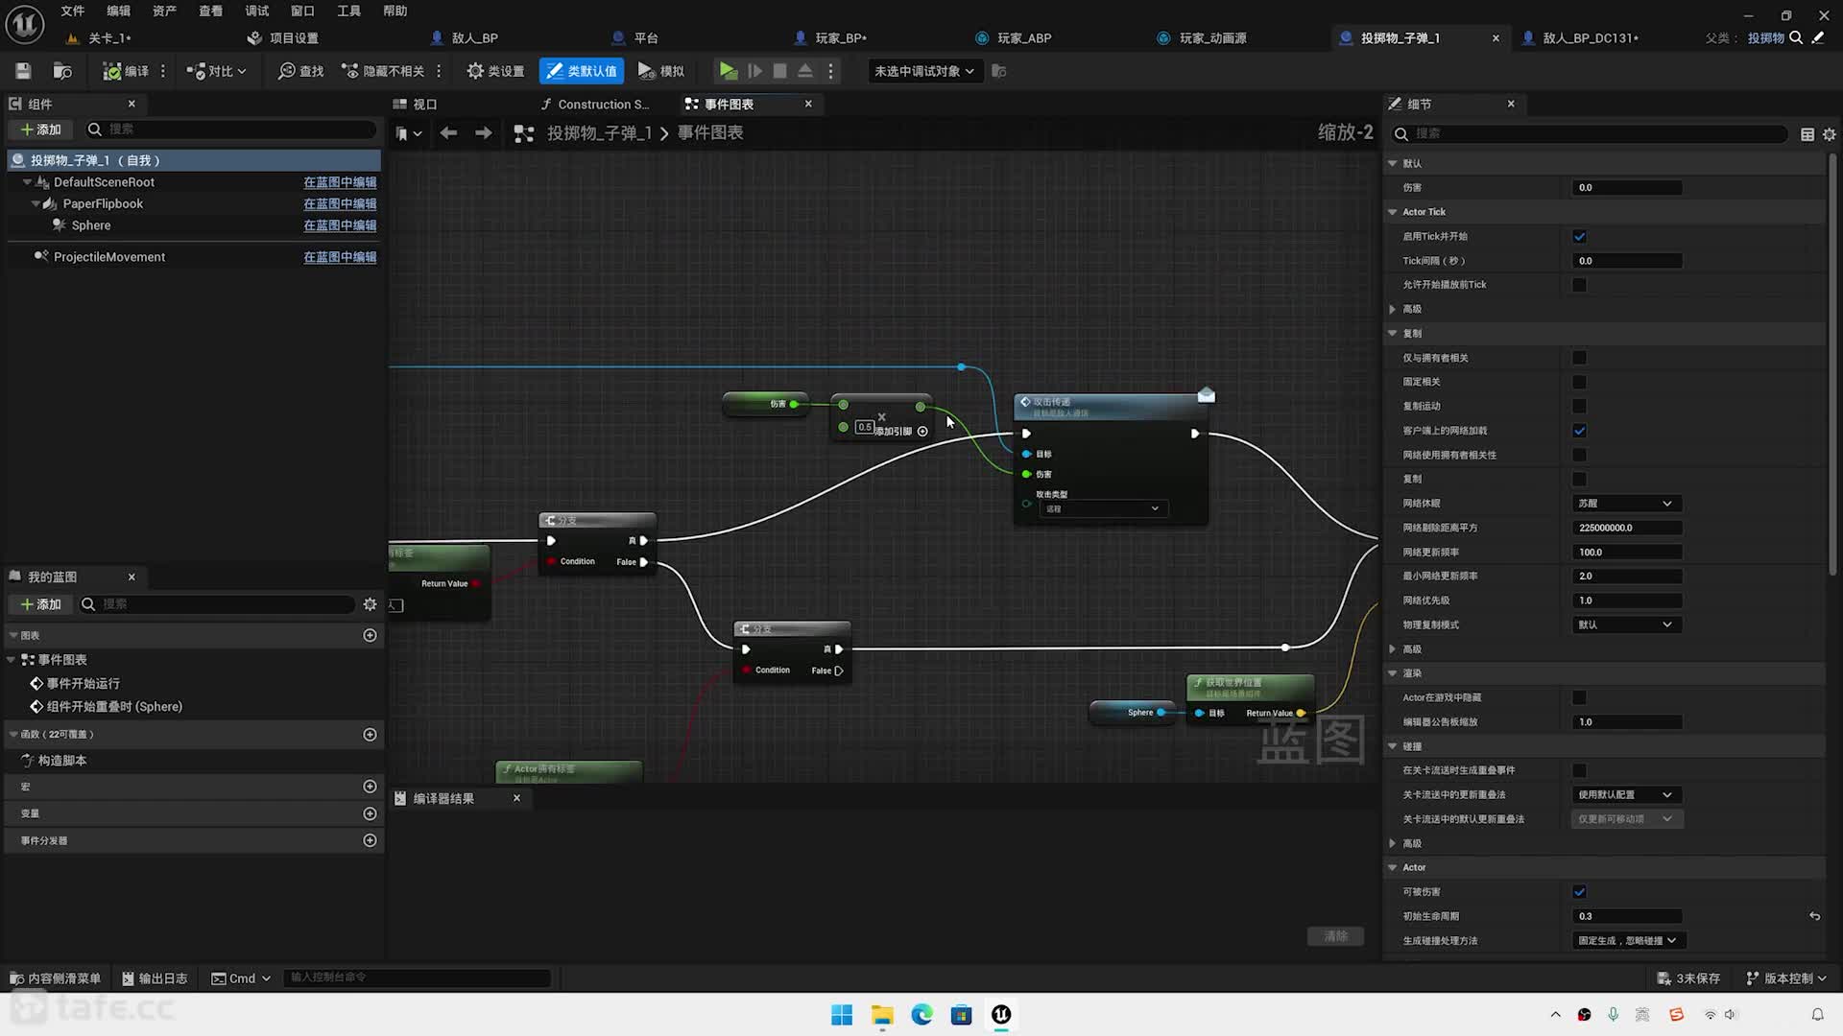Image resolution: width=1843 pixels, height=1036 pixels.
Task: Toggle 复制运动 checkbox
Action: (x=1579, y=407)
